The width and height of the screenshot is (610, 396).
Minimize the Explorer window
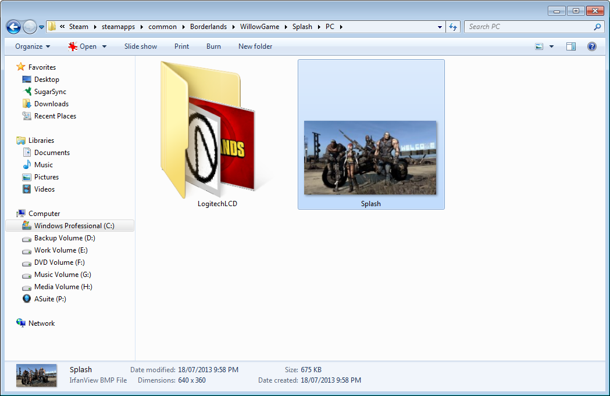click(557, 11)
